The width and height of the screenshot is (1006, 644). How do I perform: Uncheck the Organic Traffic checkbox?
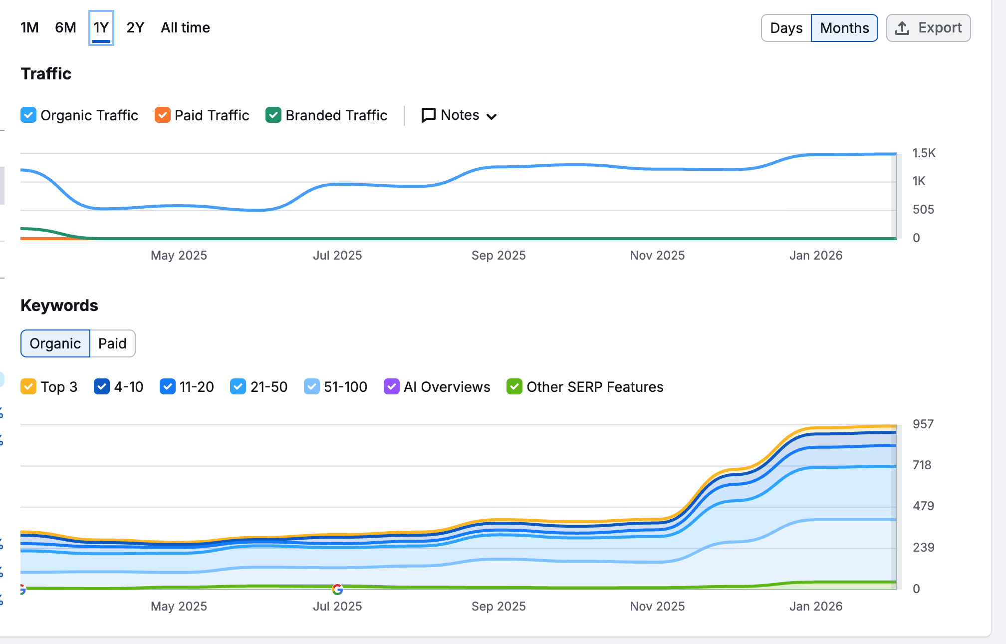[28, 115]
